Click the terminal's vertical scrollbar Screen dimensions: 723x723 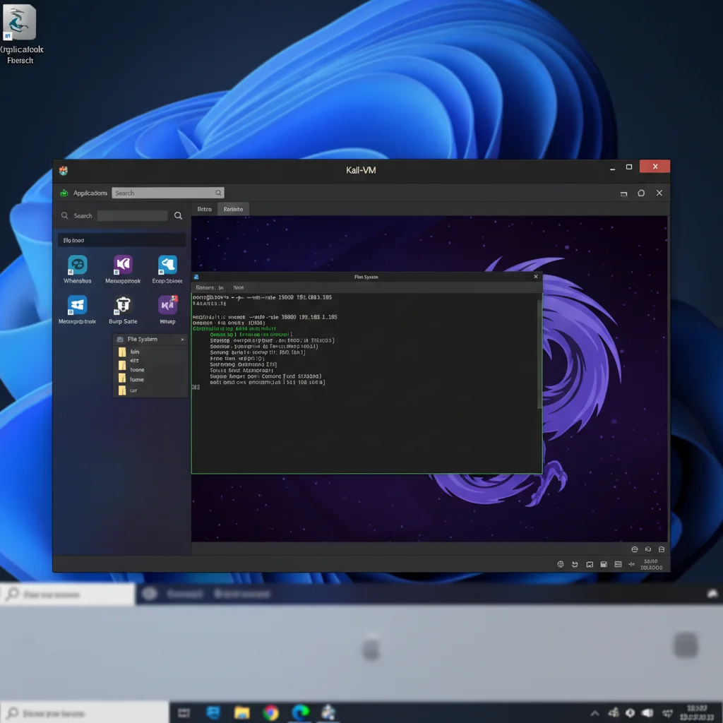[539, 353]
